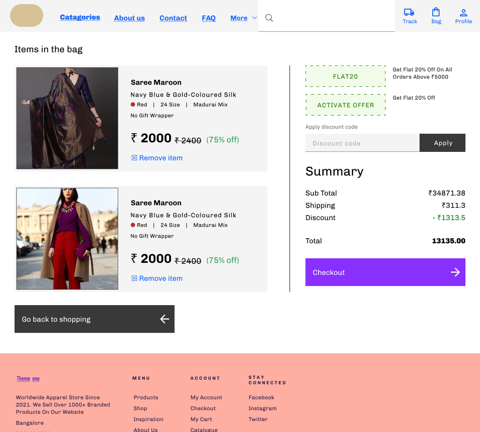Click Items in the bag heading
Image resolution: width=480 pixels, height=432 pixels.
[x=48, y=49]
